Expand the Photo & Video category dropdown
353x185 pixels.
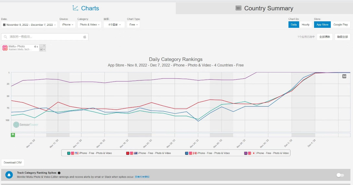(90, 25)
